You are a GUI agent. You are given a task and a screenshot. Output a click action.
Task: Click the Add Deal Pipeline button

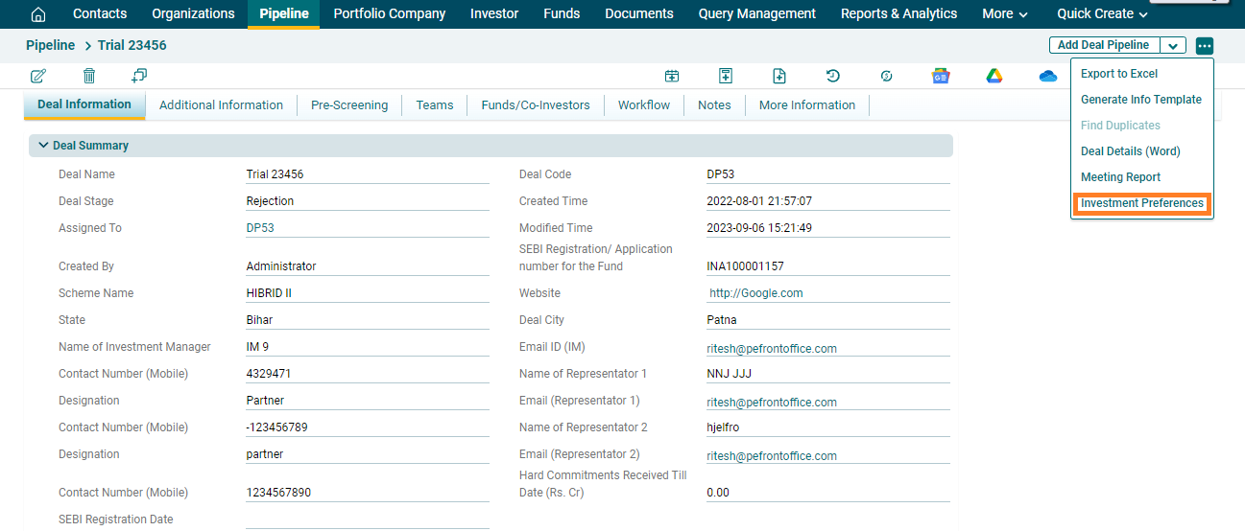pyautogui.click(x=1104, y=45)
